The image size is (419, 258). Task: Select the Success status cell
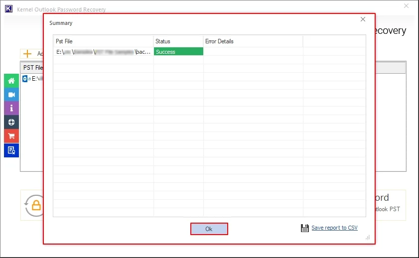(x=178, y=51)
